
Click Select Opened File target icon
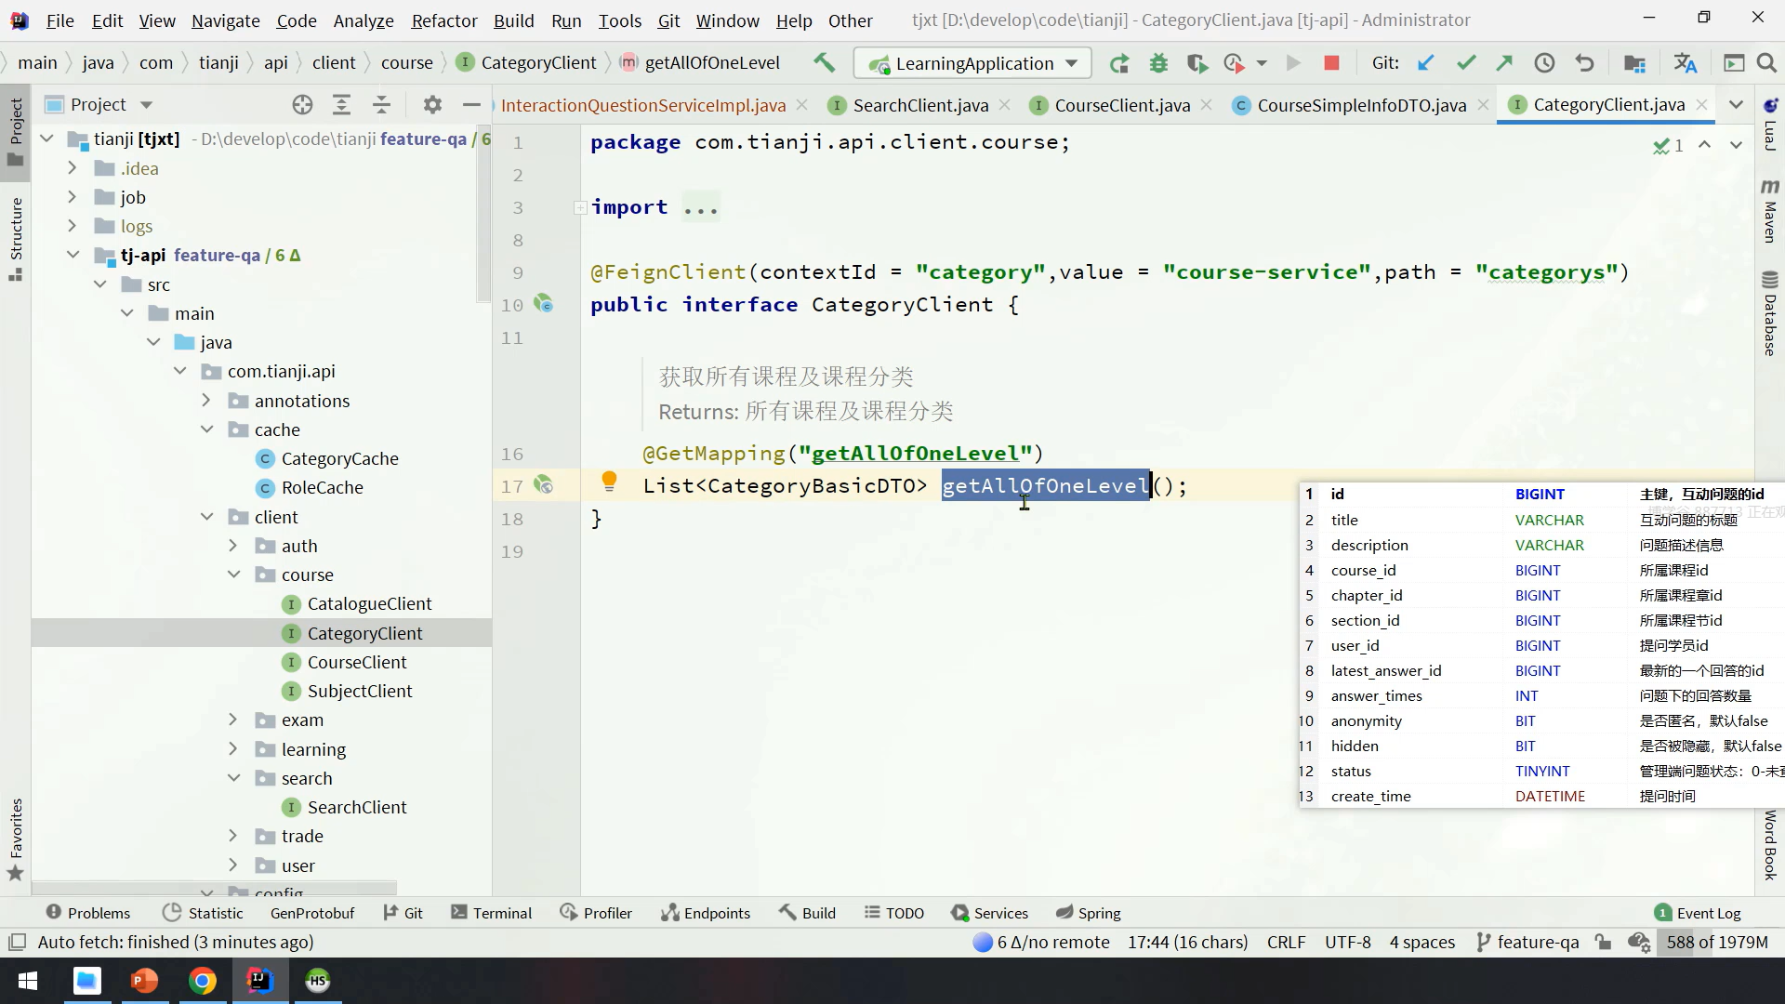(302, 105)
